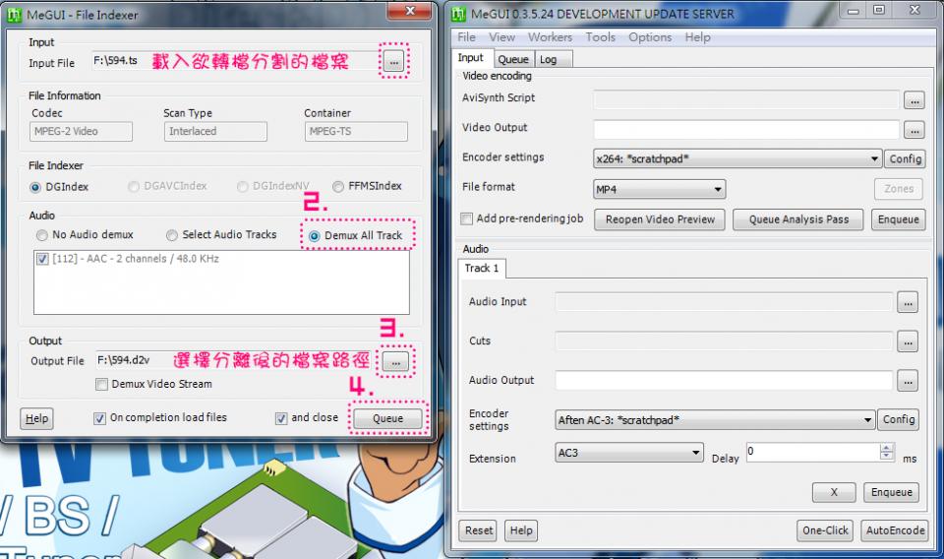
Task: Select the audio Track 1 tab
Action: 482,269
